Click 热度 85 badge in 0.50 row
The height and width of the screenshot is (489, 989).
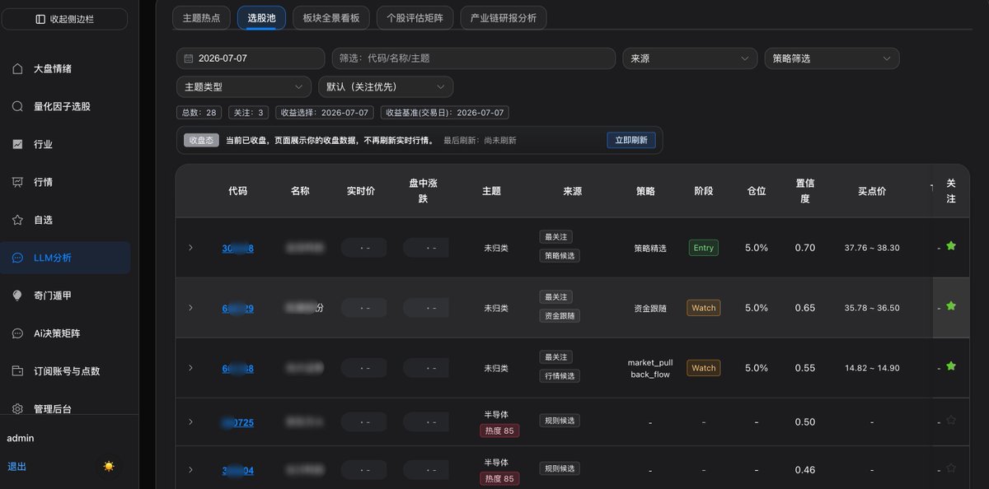[x=499, y=431]
